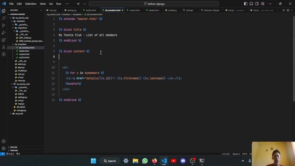The image size is (295, 166).
Task: Open the Windows Start menu
Action: click(93, 161)
